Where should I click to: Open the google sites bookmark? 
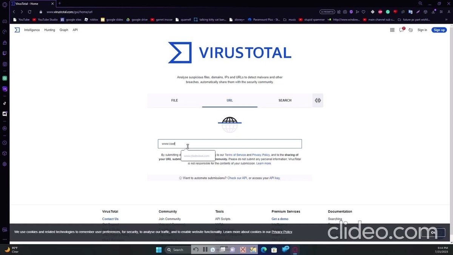71,20
